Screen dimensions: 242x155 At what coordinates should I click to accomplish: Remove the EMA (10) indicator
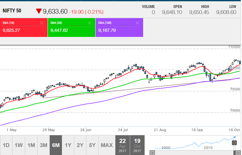pyautogui.click(x=42, y=23)
